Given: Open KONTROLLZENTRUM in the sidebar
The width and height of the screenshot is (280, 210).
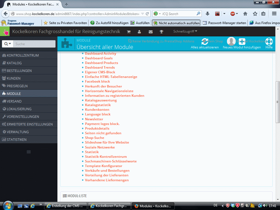Looking at the screenshot, I should pos(29,55).
